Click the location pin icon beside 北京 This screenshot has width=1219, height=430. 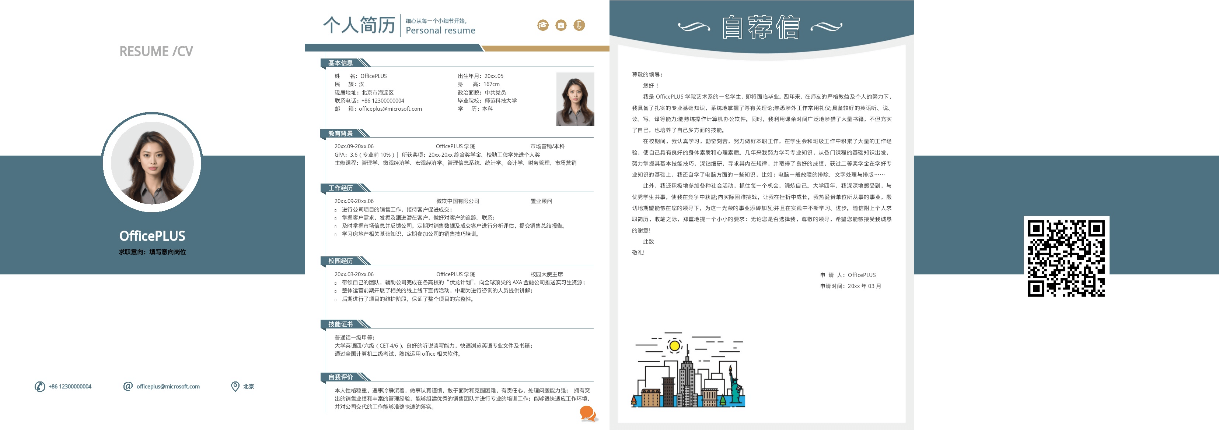click(235, 387)
